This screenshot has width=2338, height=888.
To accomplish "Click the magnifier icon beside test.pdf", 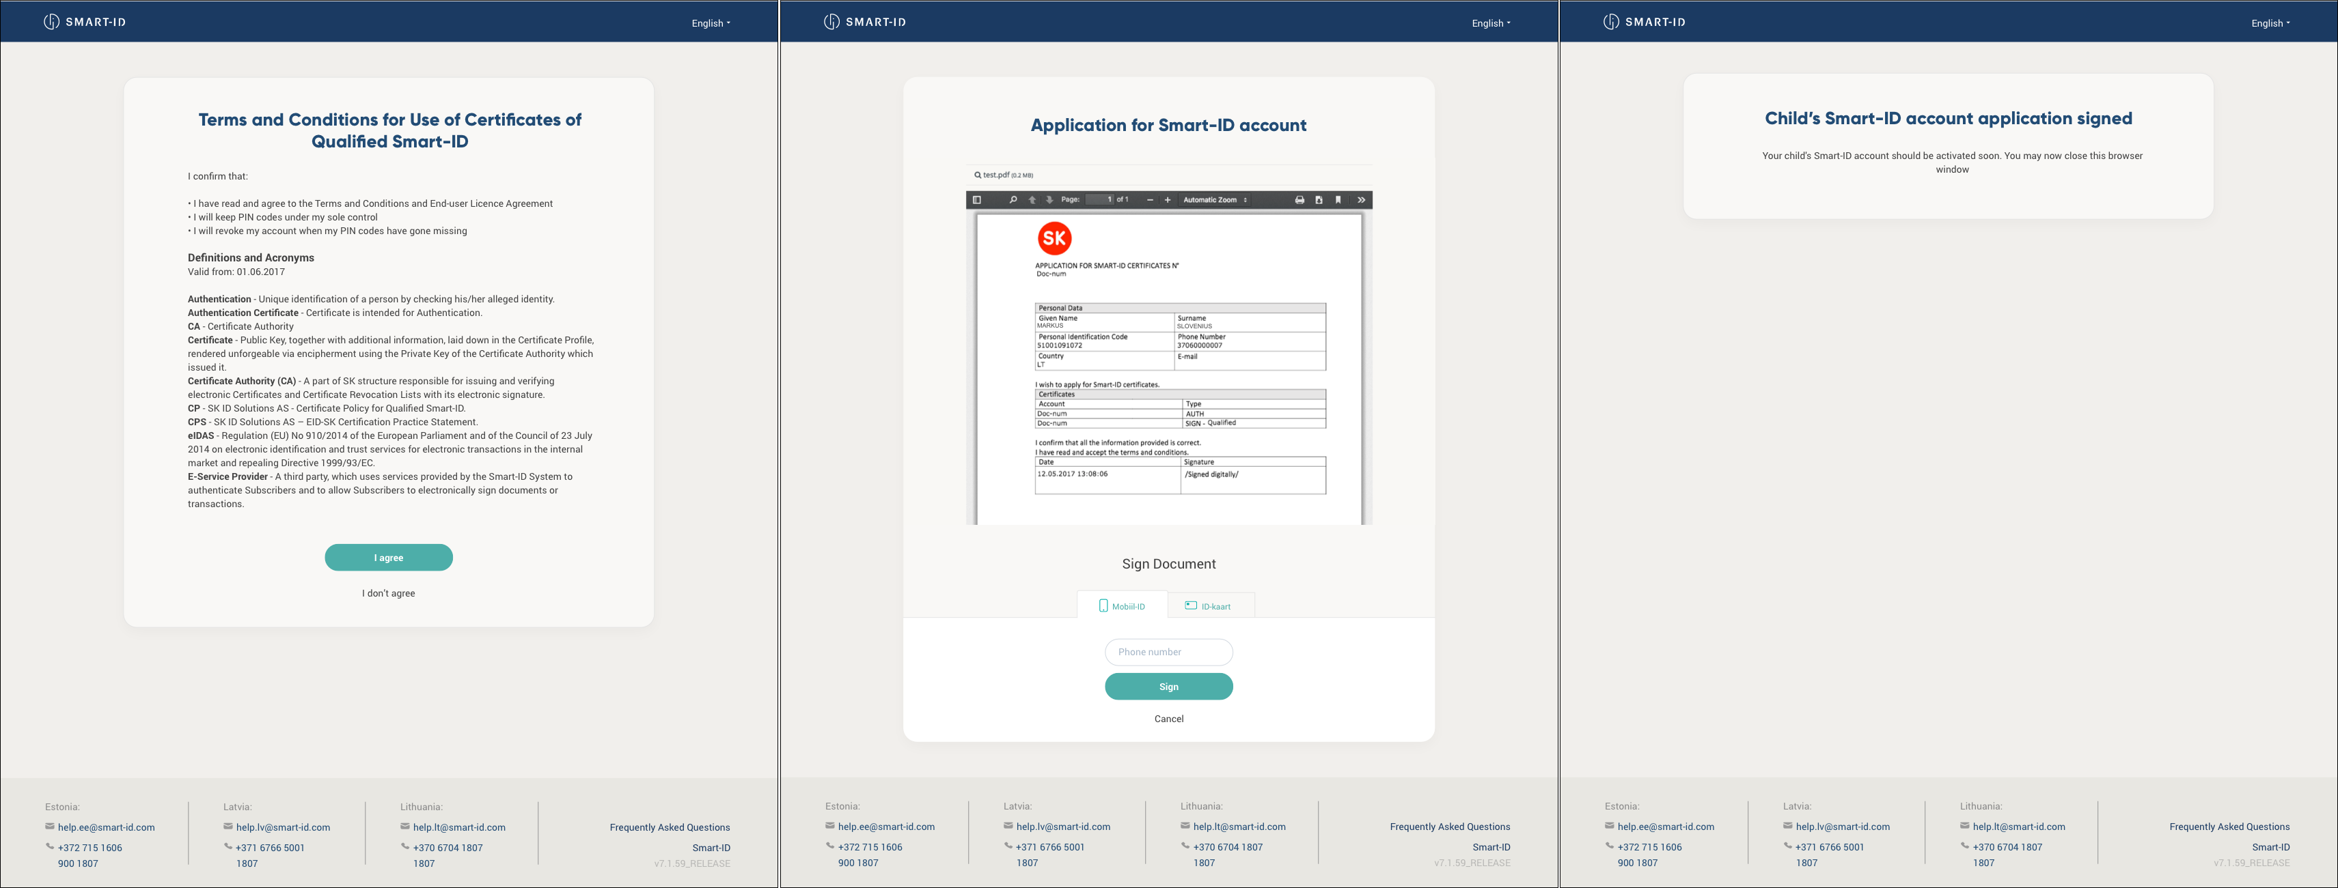I will tap(978, 175).
